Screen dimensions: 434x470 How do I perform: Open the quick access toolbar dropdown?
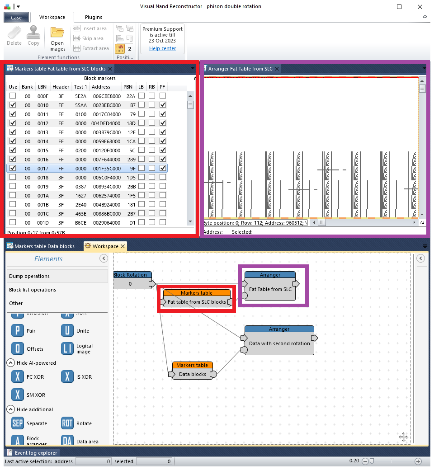18,6
